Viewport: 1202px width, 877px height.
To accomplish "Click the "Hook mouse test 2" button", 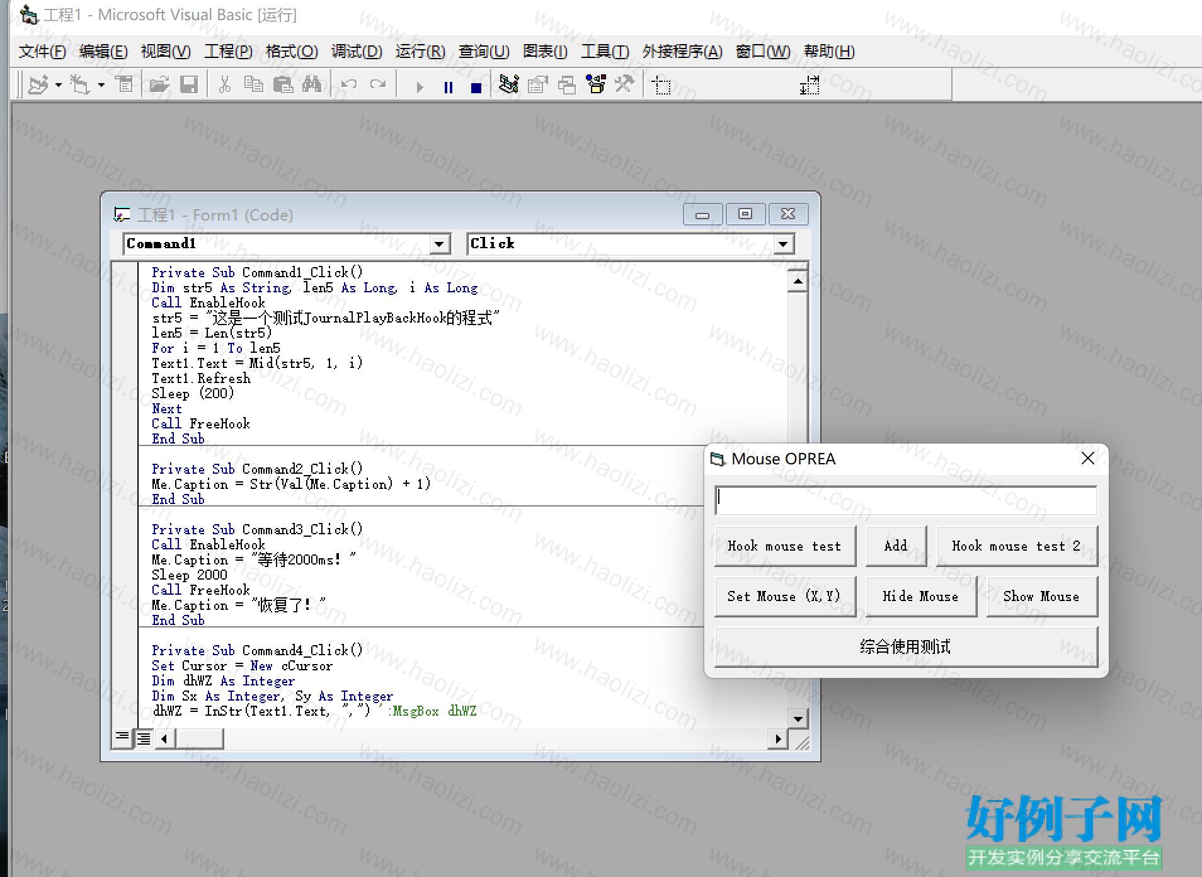I will (x=1017, y=546).
